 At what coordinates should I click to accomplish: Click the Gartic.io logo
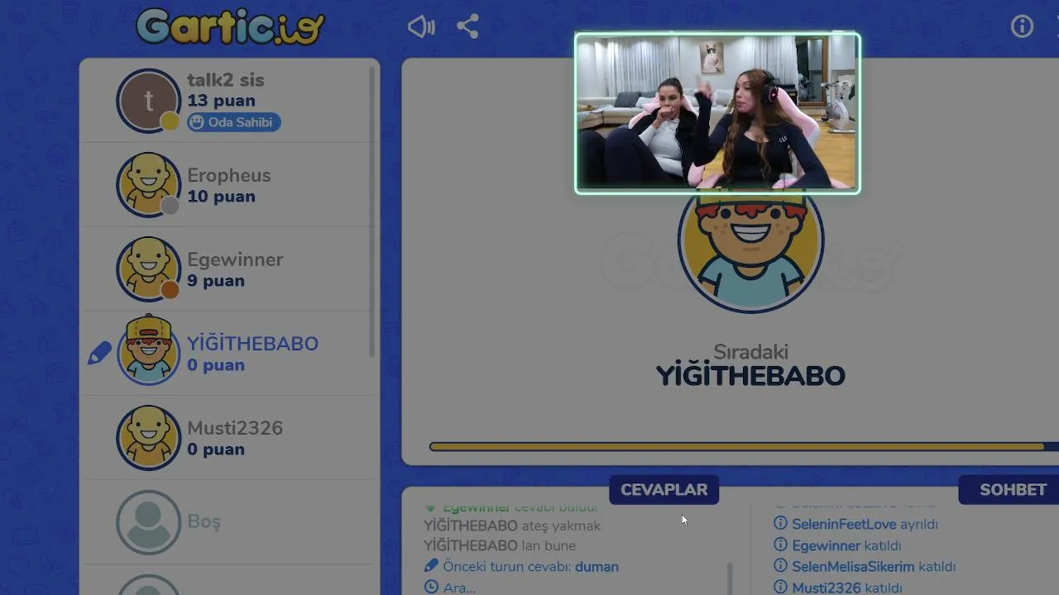tap(230, 26)
